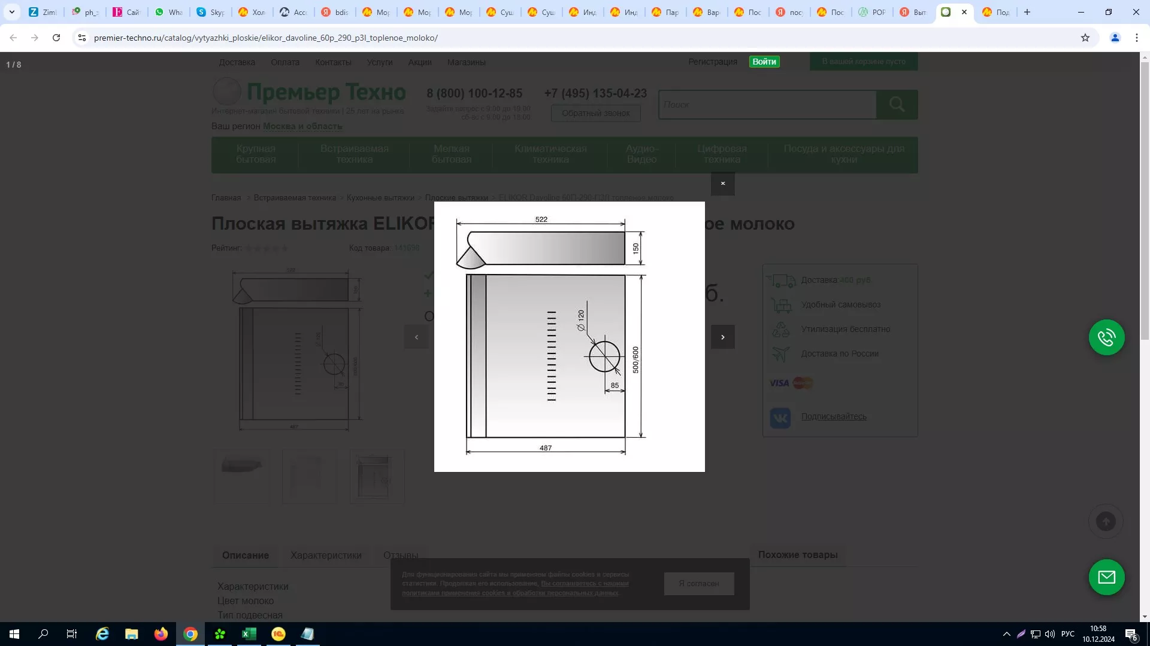Open volume control in system tray

click(x=1050, y=634)
